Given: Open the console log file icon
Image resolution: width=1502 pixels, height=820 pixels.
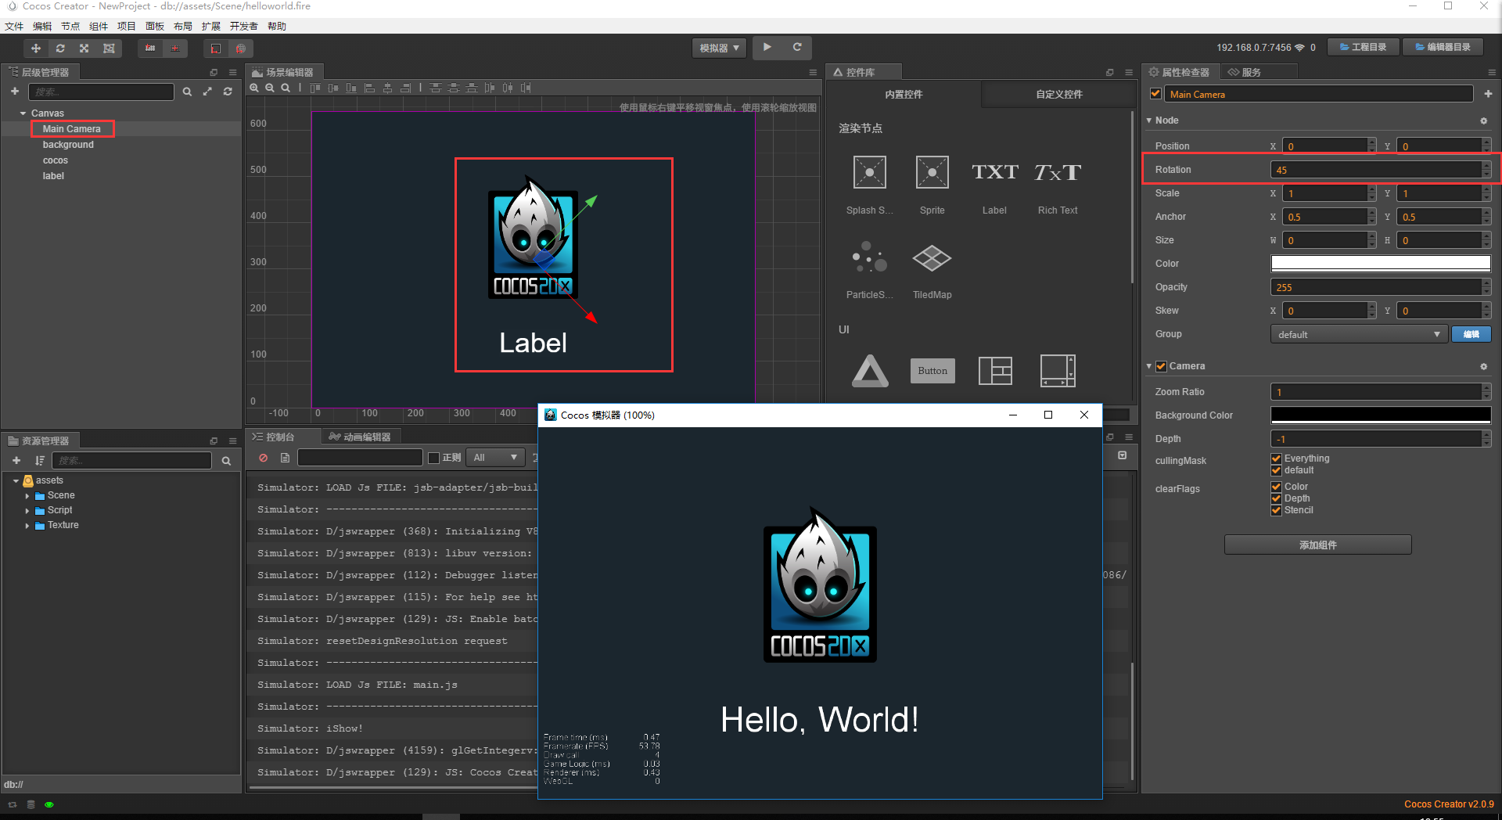Looking at the screenshot, I should coord(285,458).
